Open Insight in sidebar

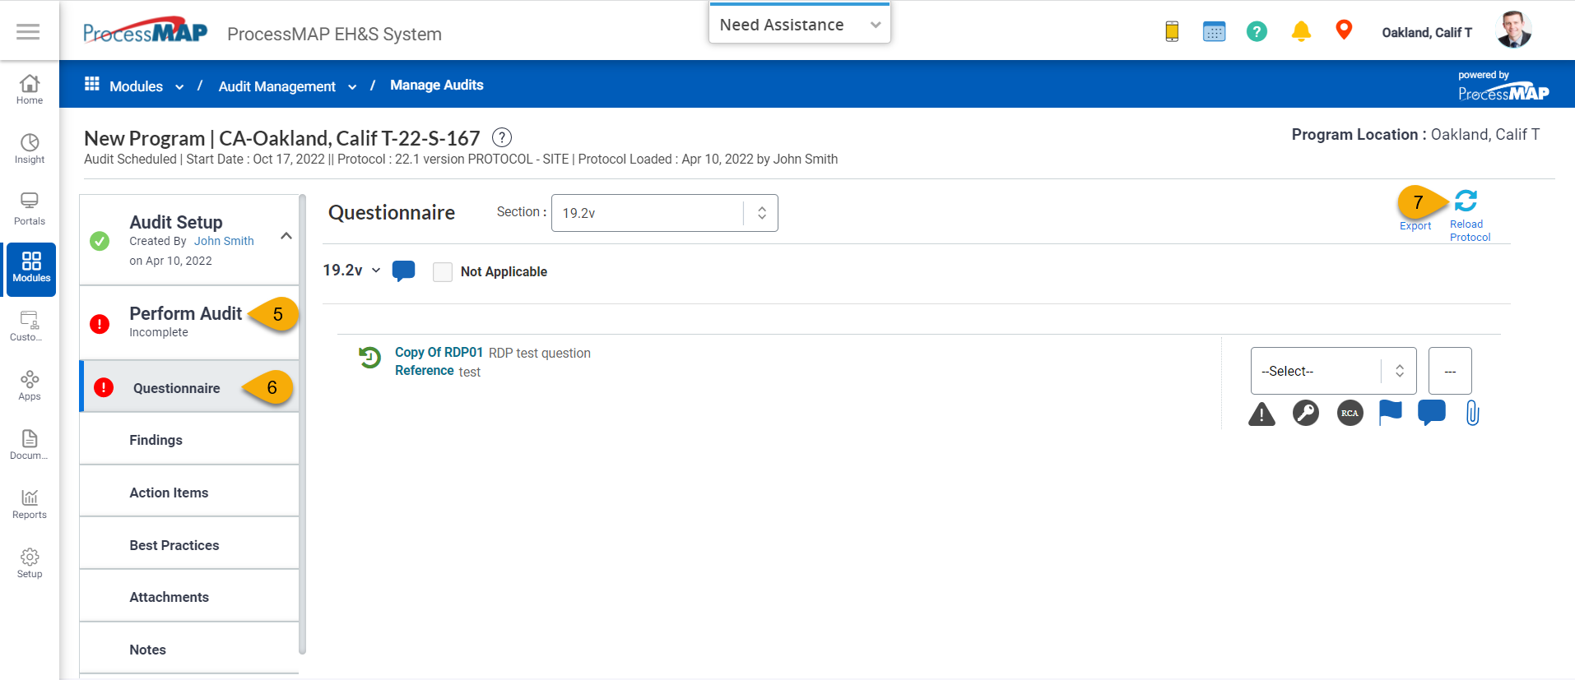tap(30, 149)
